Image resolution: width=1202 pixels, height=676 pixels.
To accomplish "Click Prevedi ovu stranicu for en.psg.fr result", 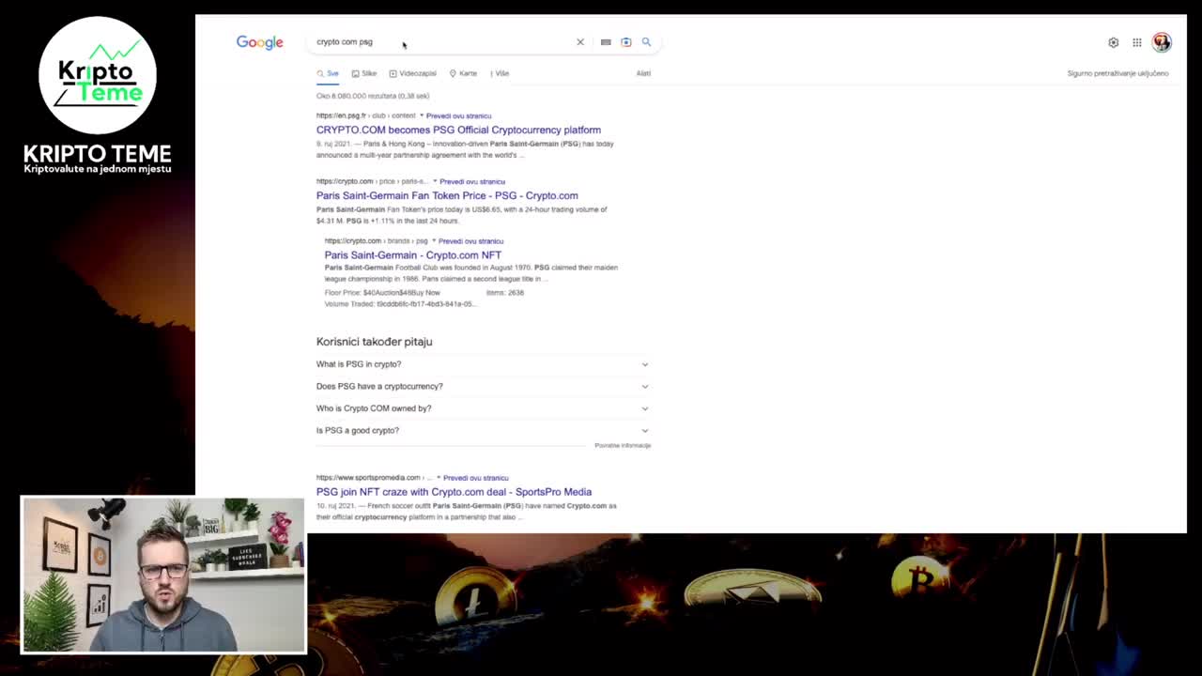I will [x=458, y=115].
